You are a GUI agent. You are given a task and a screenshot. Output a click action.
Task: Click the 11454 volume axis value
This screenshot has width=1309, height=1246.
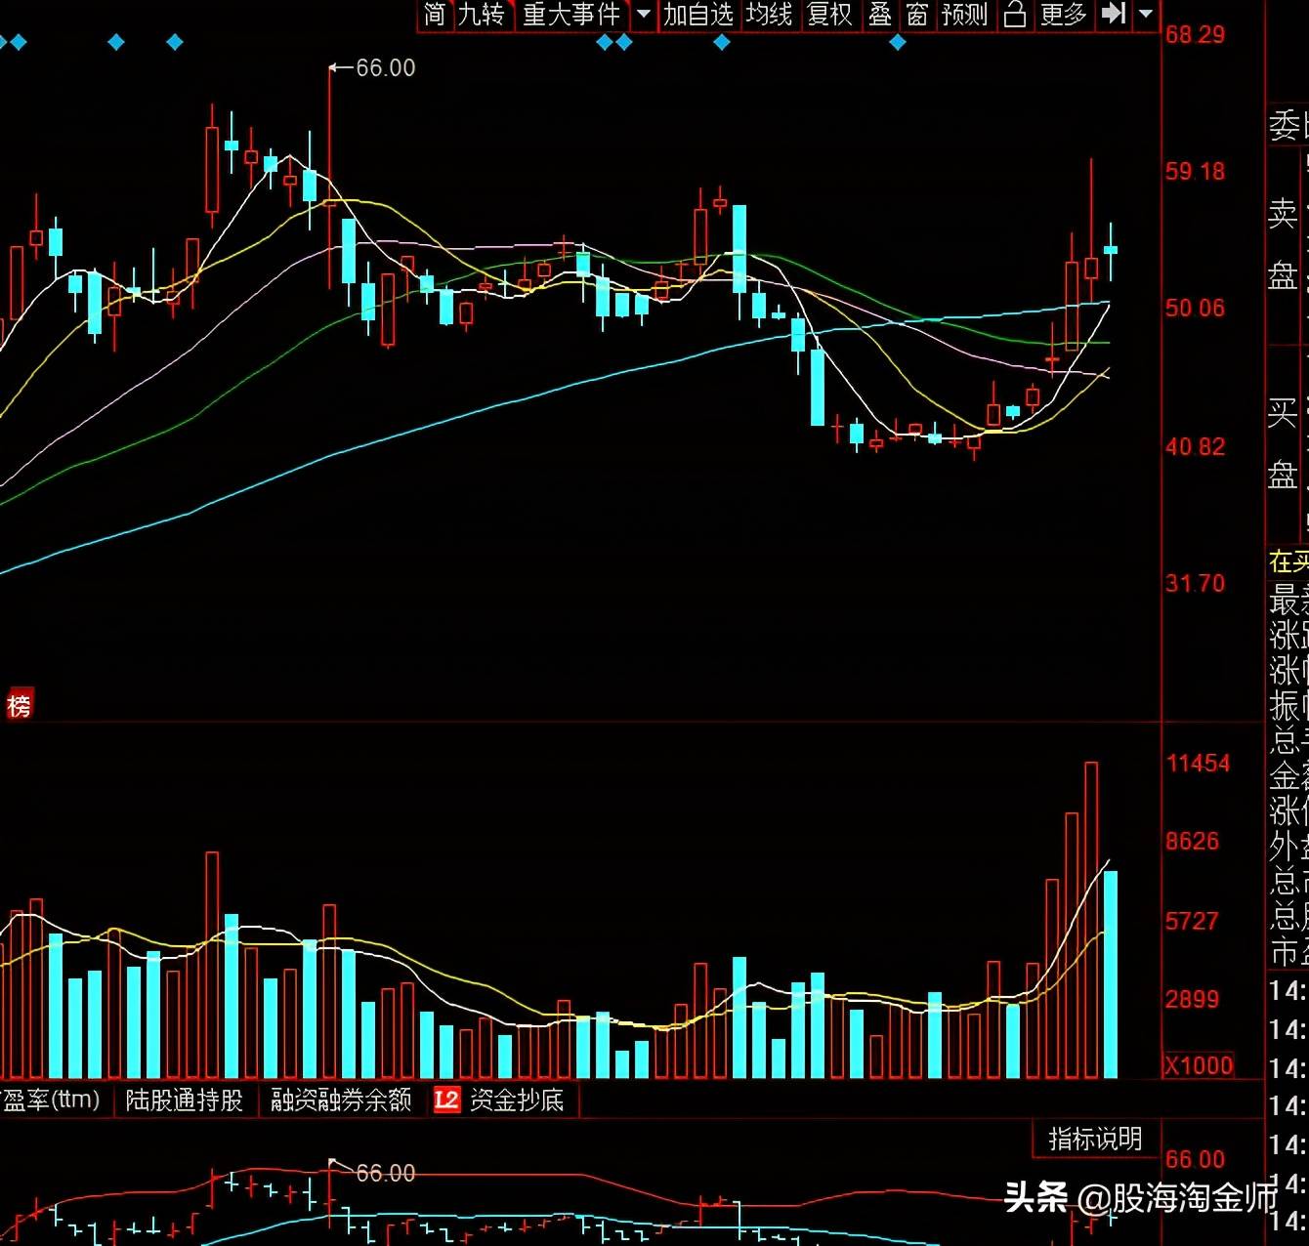coord(1198,764)
